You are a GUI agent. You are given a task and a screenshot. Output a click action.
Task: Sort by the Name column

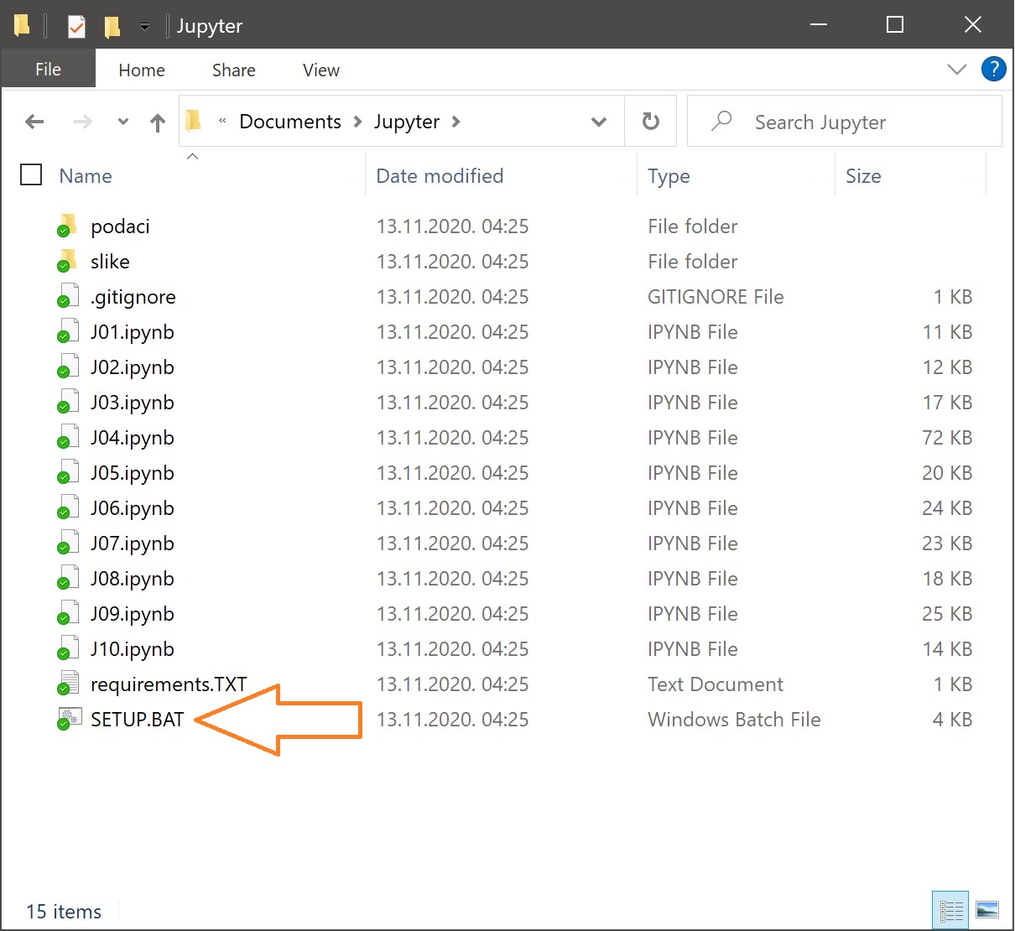[86, 176]
